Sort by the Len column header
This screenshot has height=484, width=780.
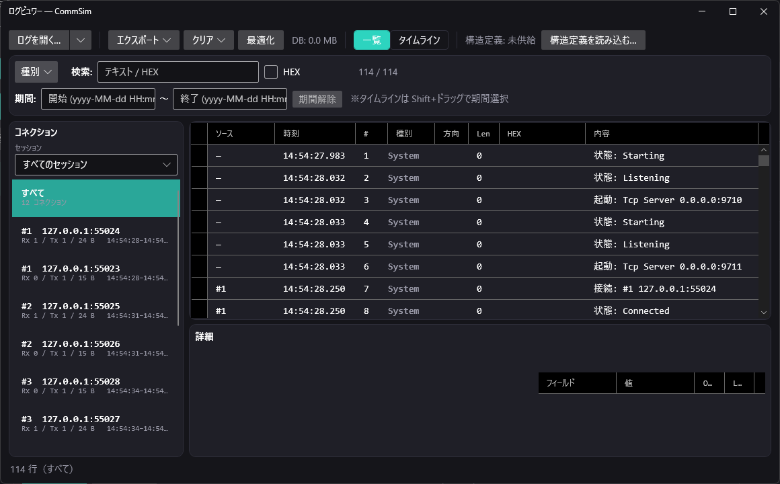[483, 134]
